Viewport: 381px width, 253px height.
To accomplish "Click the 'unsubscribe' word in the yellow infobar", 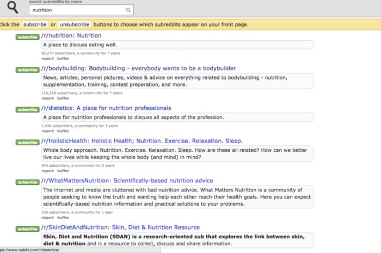I will (75, 24).
